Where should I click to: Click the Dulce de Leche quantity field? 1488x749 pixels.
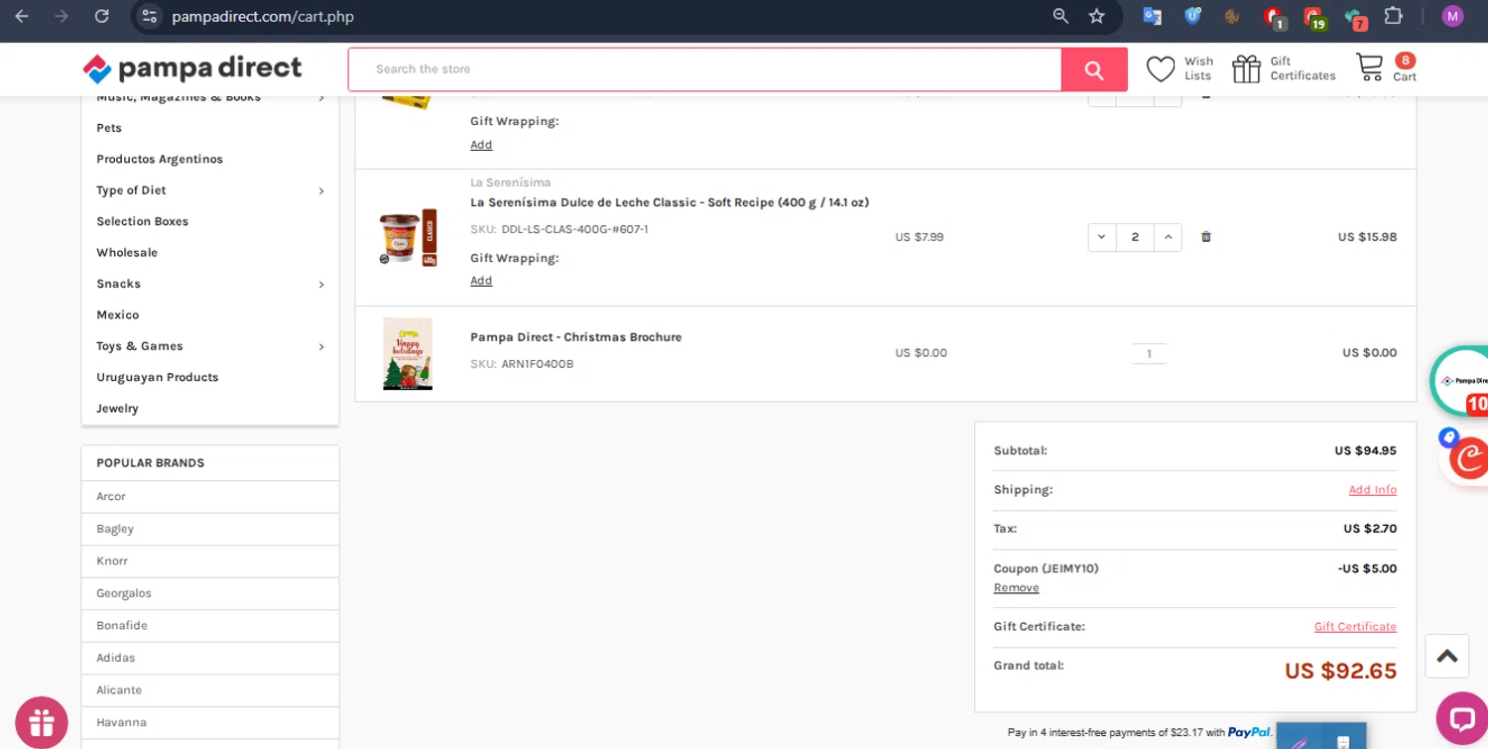(x=1135, y=237)
